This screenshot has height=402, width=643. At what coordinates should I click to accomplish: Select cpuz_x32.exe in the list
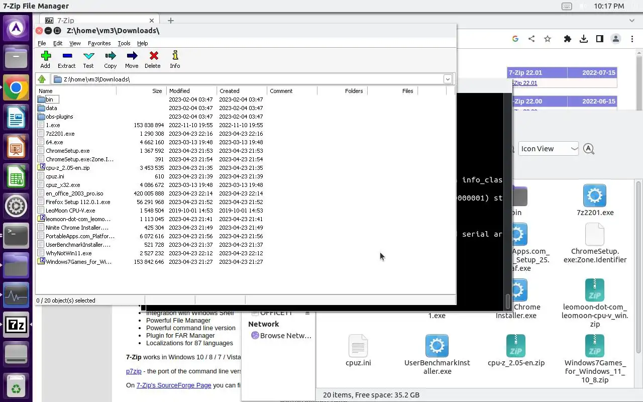[63, 185]
